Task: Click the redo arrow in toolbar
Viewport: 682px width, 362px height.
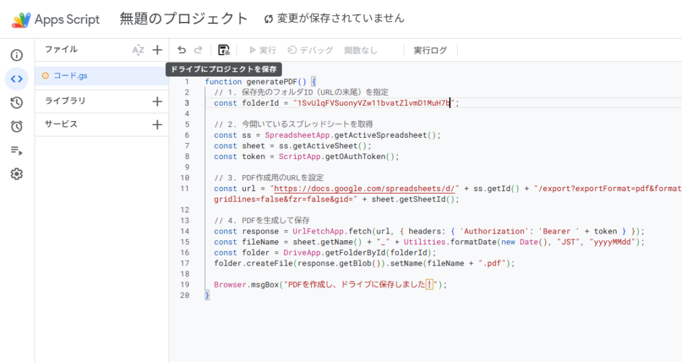Action: click(198, 50)
